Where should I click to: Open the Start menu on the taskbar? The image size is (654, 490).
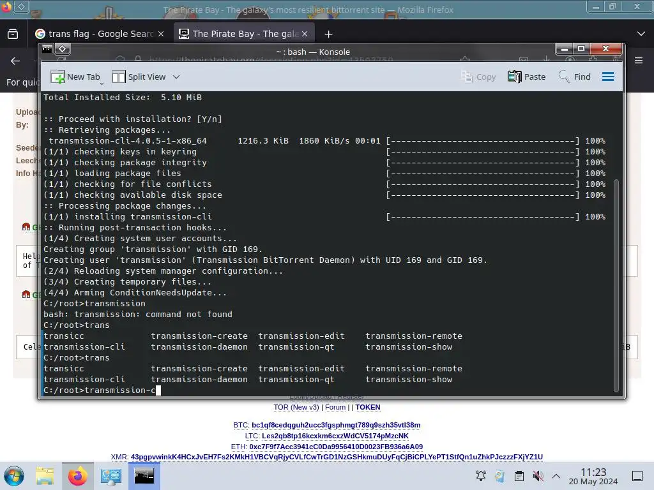[x=14, y=476]
